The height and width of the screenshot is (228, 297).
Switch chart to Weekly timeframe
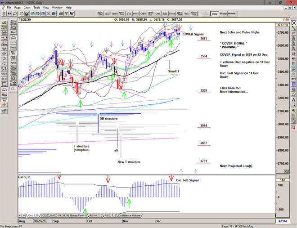223,14
